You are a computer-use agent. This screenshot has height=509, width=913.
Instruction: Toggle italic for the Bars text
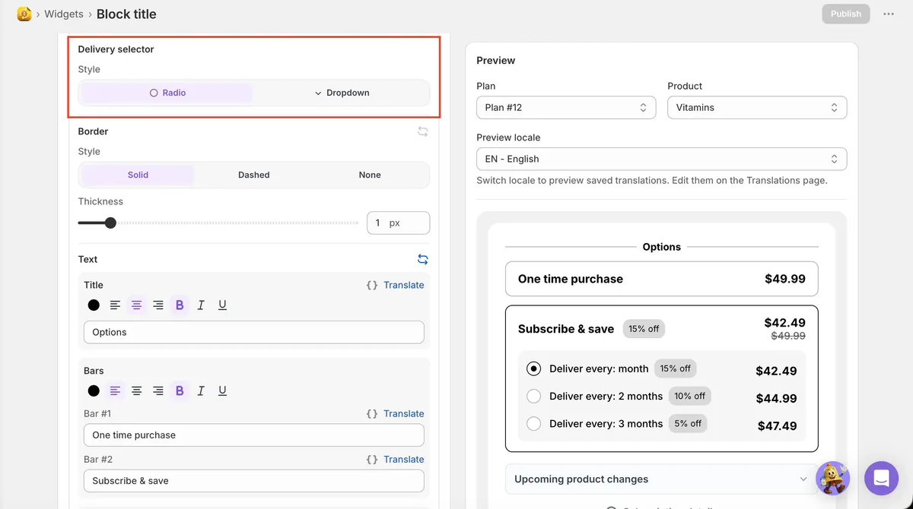(201, 390)
